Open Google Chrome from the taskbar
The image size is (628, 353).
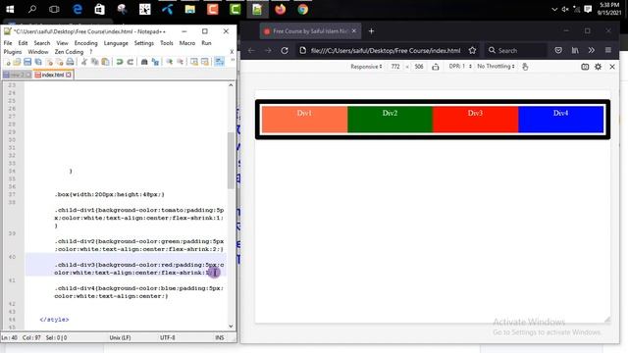[x=303, y=9]
